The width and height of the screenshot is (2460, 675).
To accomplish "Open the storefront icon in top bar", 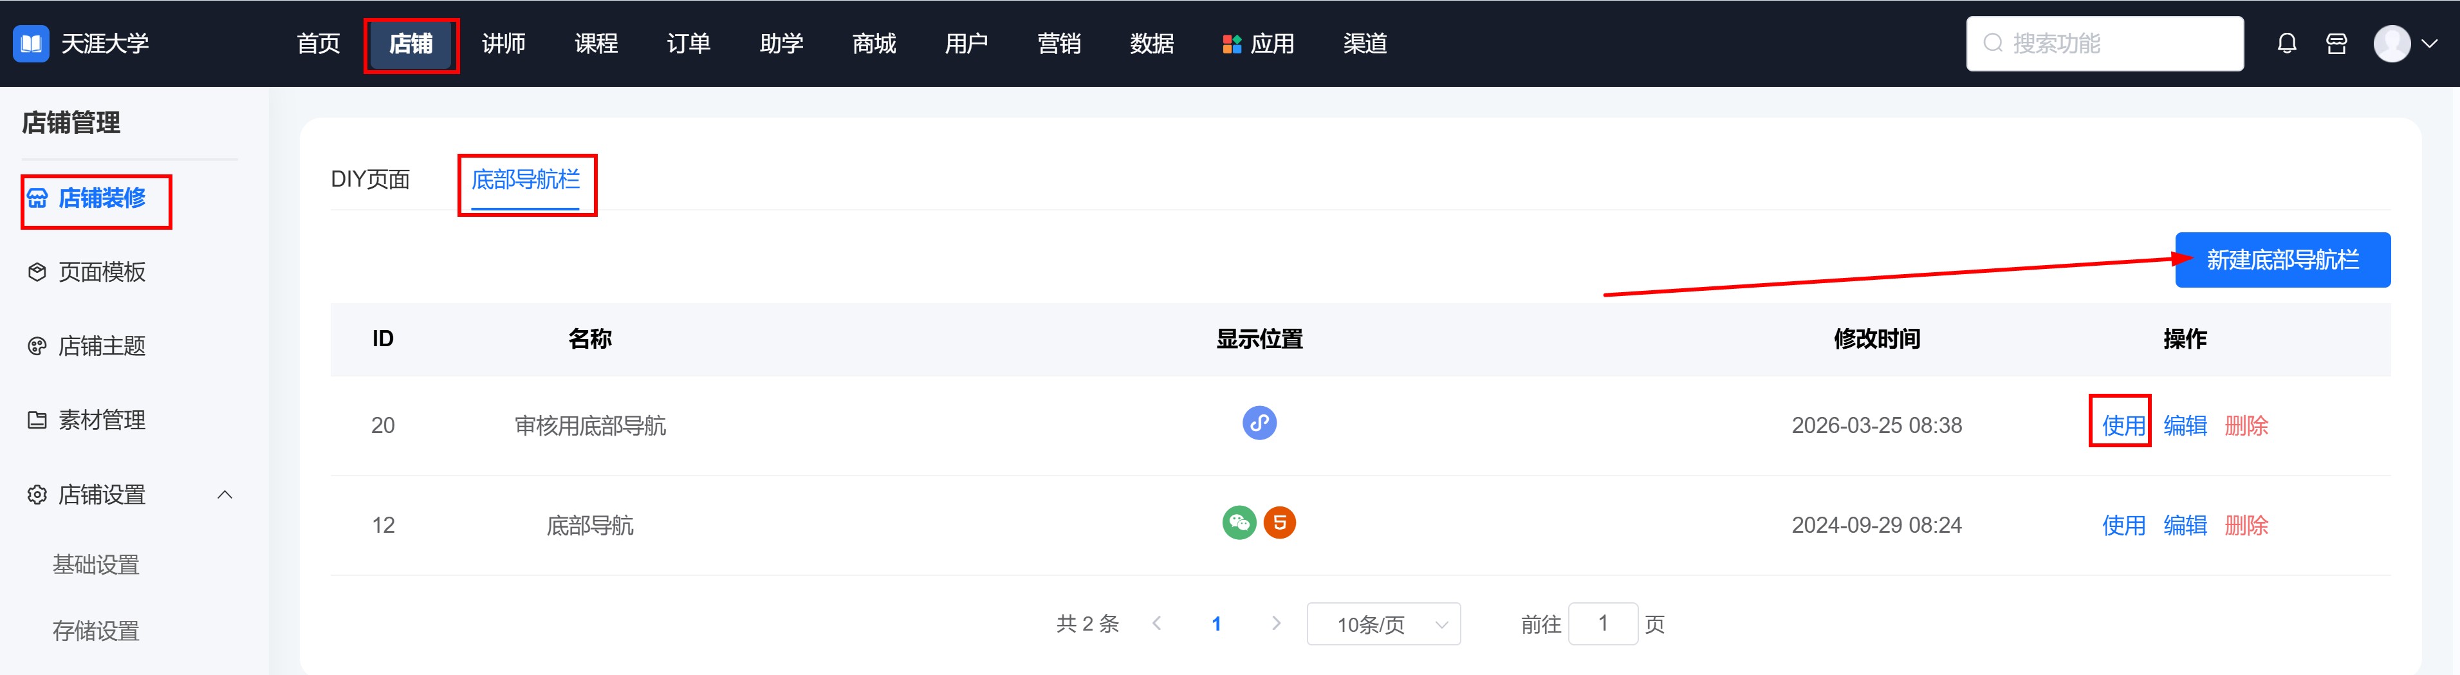I will click(x=2336, y=44).
